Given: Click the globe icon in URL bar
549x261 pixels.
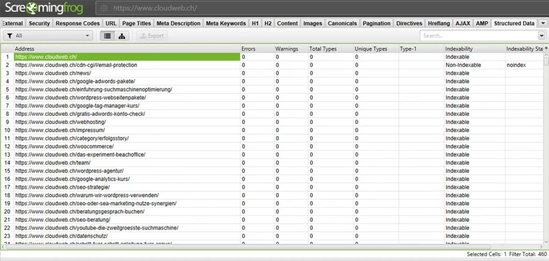Looking at the screenshot, I should (x=103, y=8).
